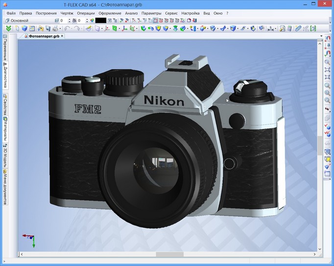Open a file with the folder icon
334x266 pixels.
(41, 28)
